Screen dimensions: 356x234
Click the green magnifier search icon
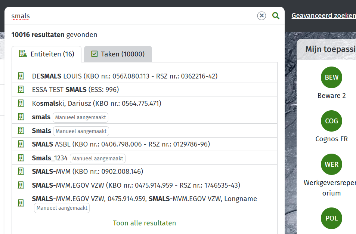[276, 16]
